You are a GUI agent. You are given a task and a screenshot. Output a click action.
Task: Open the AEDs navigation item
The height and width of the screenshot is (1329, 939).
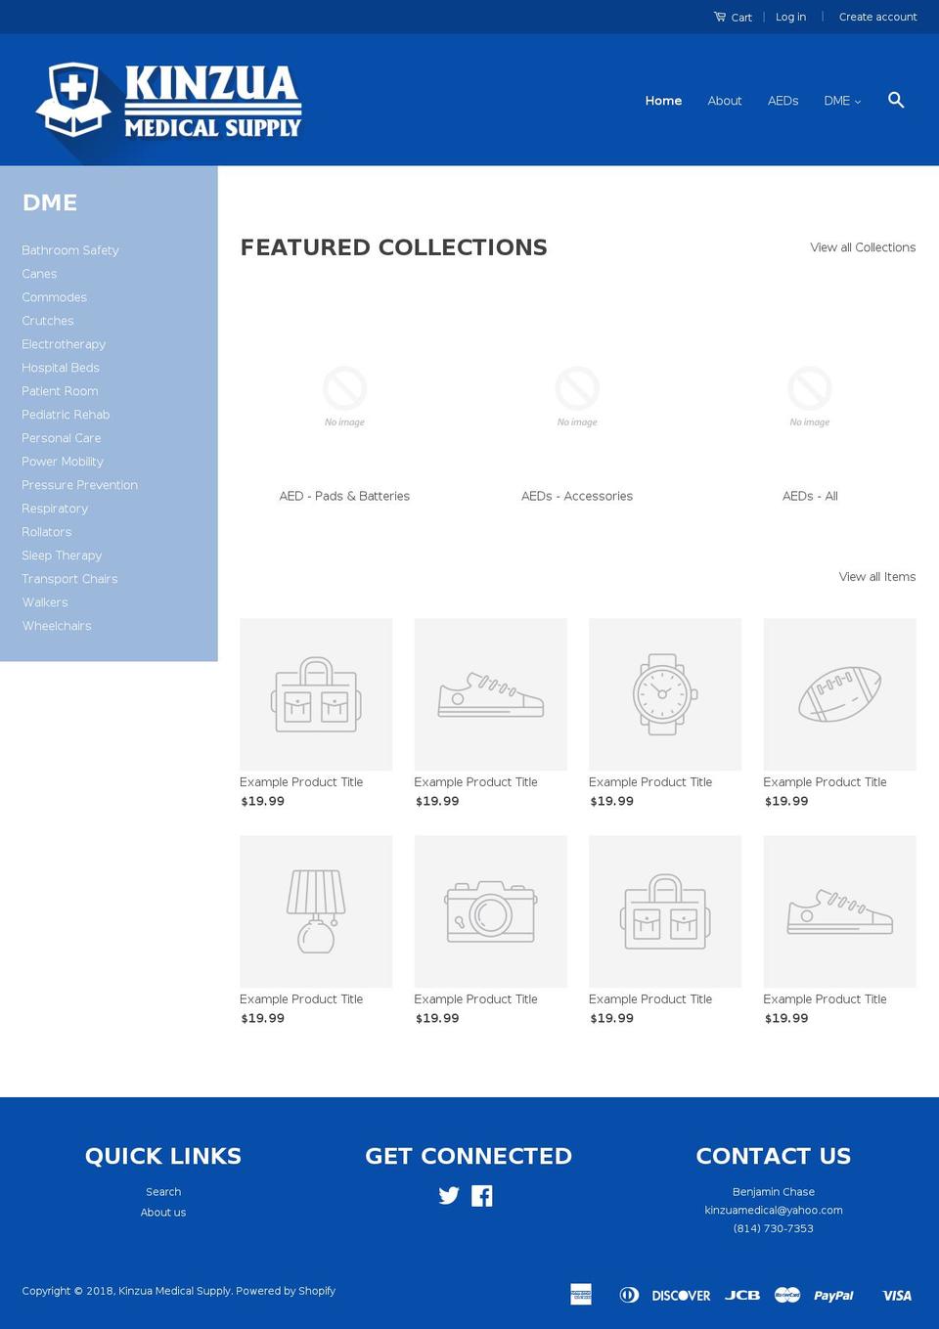(x=782, y=101)
